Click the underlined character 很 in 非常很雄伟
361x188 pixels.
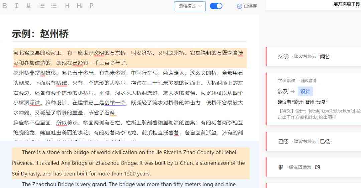[x=43, y=73]
